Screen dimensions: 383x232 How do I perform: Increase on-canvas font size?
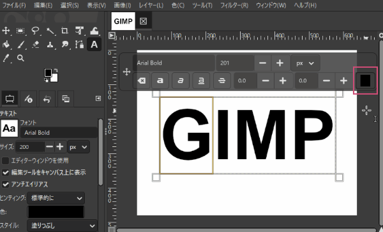(280, 63)
